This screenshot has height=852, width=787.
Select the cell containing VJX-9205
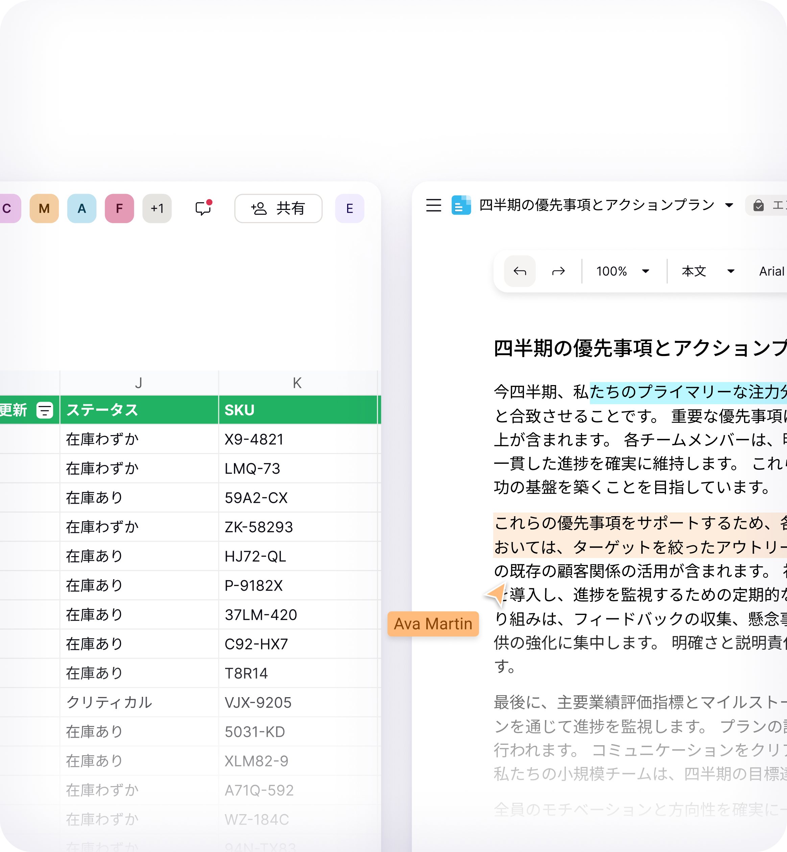pos(298,703)
